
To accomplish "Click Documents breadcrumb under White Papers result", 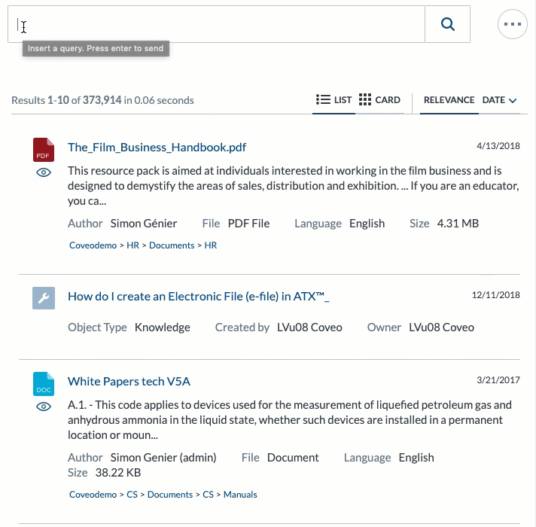I will (170, 495).
